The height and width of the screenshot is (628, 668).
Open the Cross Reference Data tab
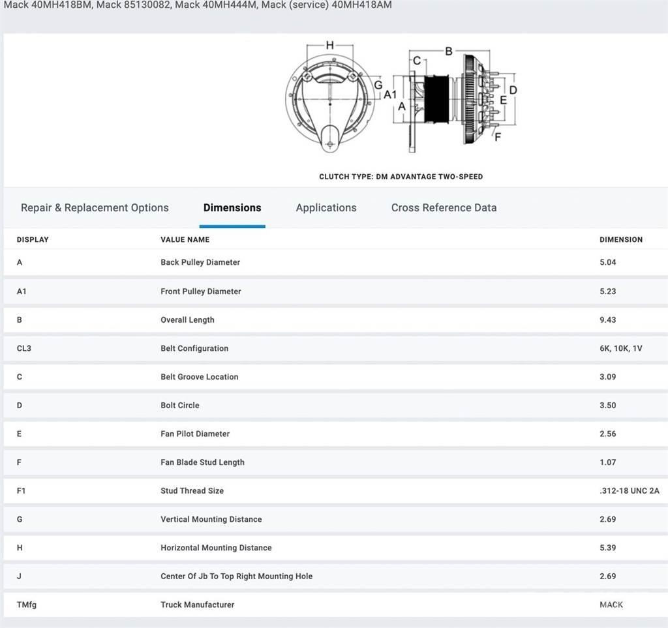pos(444,208)
